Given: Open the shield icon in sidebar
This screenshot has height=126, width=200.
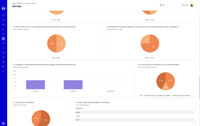Looking at the screenshot, I should tap(3, 34).
